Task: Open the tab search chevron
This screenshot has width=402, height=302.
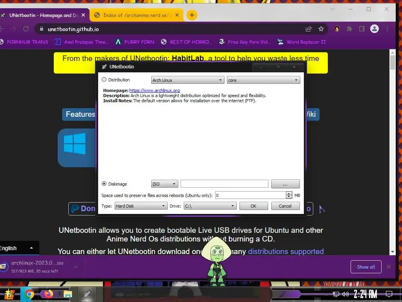Action: coord(333,9)
